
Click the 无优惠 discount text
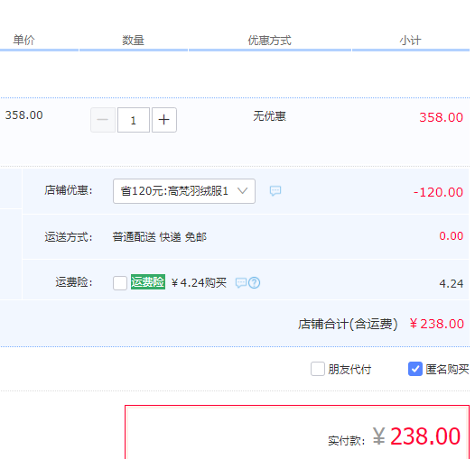[270, 116]
